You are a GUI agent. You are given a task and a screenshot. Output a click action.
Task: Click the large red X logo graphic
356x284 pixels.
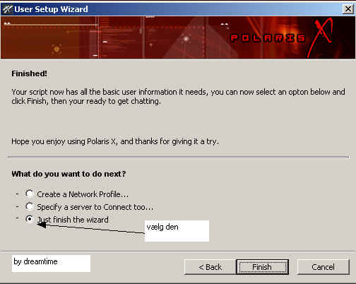click(x=321, y=37)
